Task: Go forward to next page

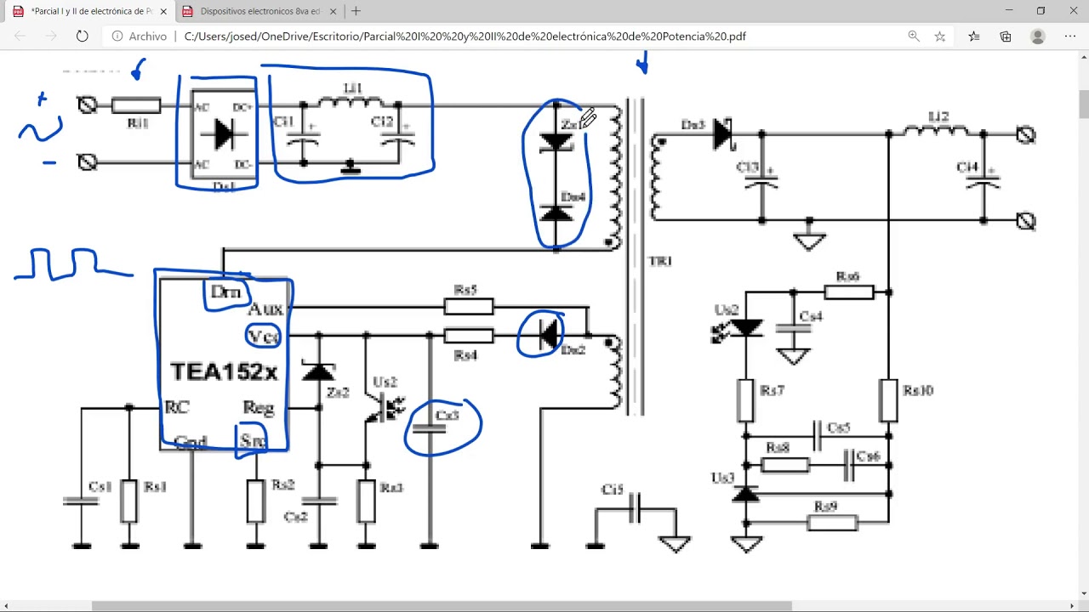Action: click(51, 37)
